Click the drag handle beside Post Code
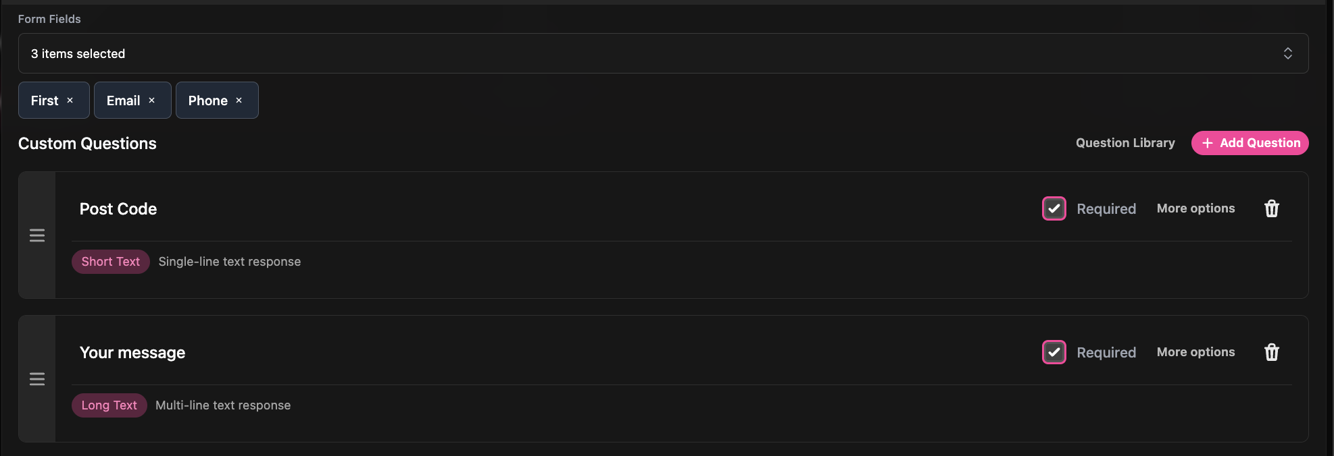1334x456 pixels. (x=37, y=235)
